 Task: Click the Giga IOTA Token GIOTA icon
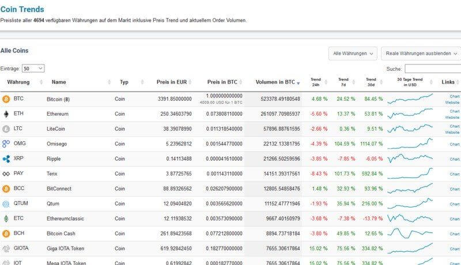6,248
